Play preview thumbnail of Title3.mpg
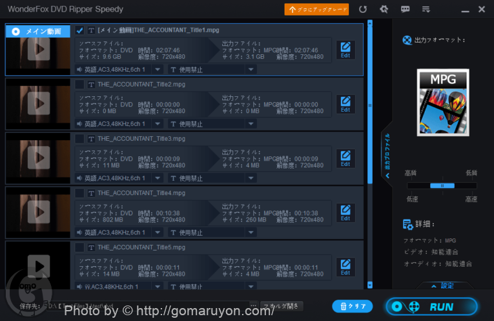 tap(39, 158)
